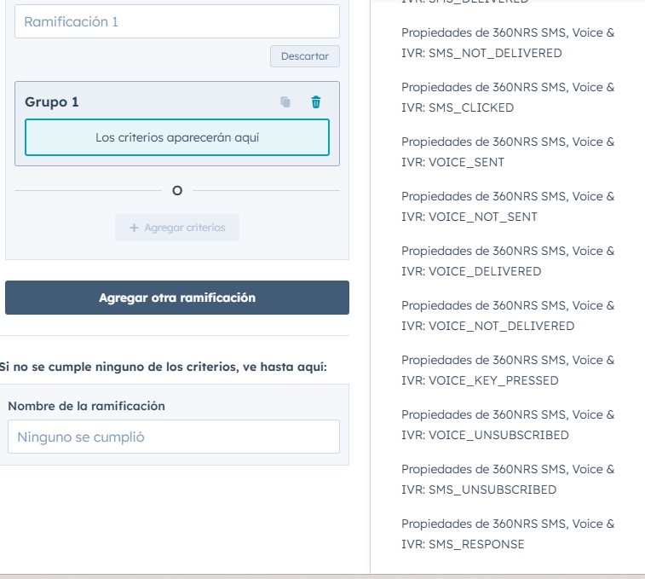Click the duplicate icon for Grupo 1
The image size is (645, 579).
(x=285, y=102)
